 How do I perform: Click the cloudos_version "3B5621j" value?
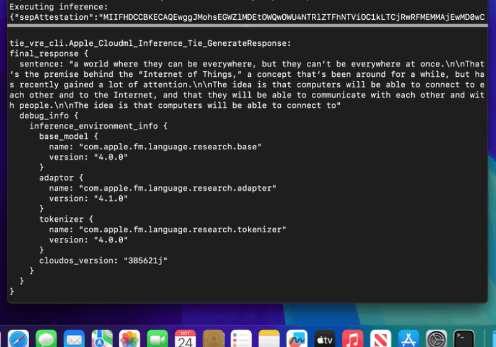[x=145, y=261]
